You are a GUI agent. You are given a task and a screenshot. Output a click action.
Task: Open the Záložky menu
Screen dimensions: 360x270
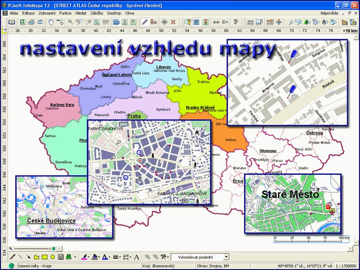(97, 13)
